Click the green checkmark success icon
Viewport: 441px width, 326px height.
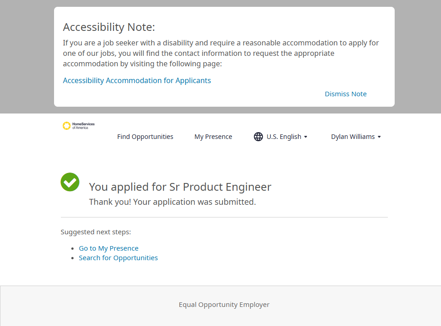pyautogui.click(x=70, y=182)
